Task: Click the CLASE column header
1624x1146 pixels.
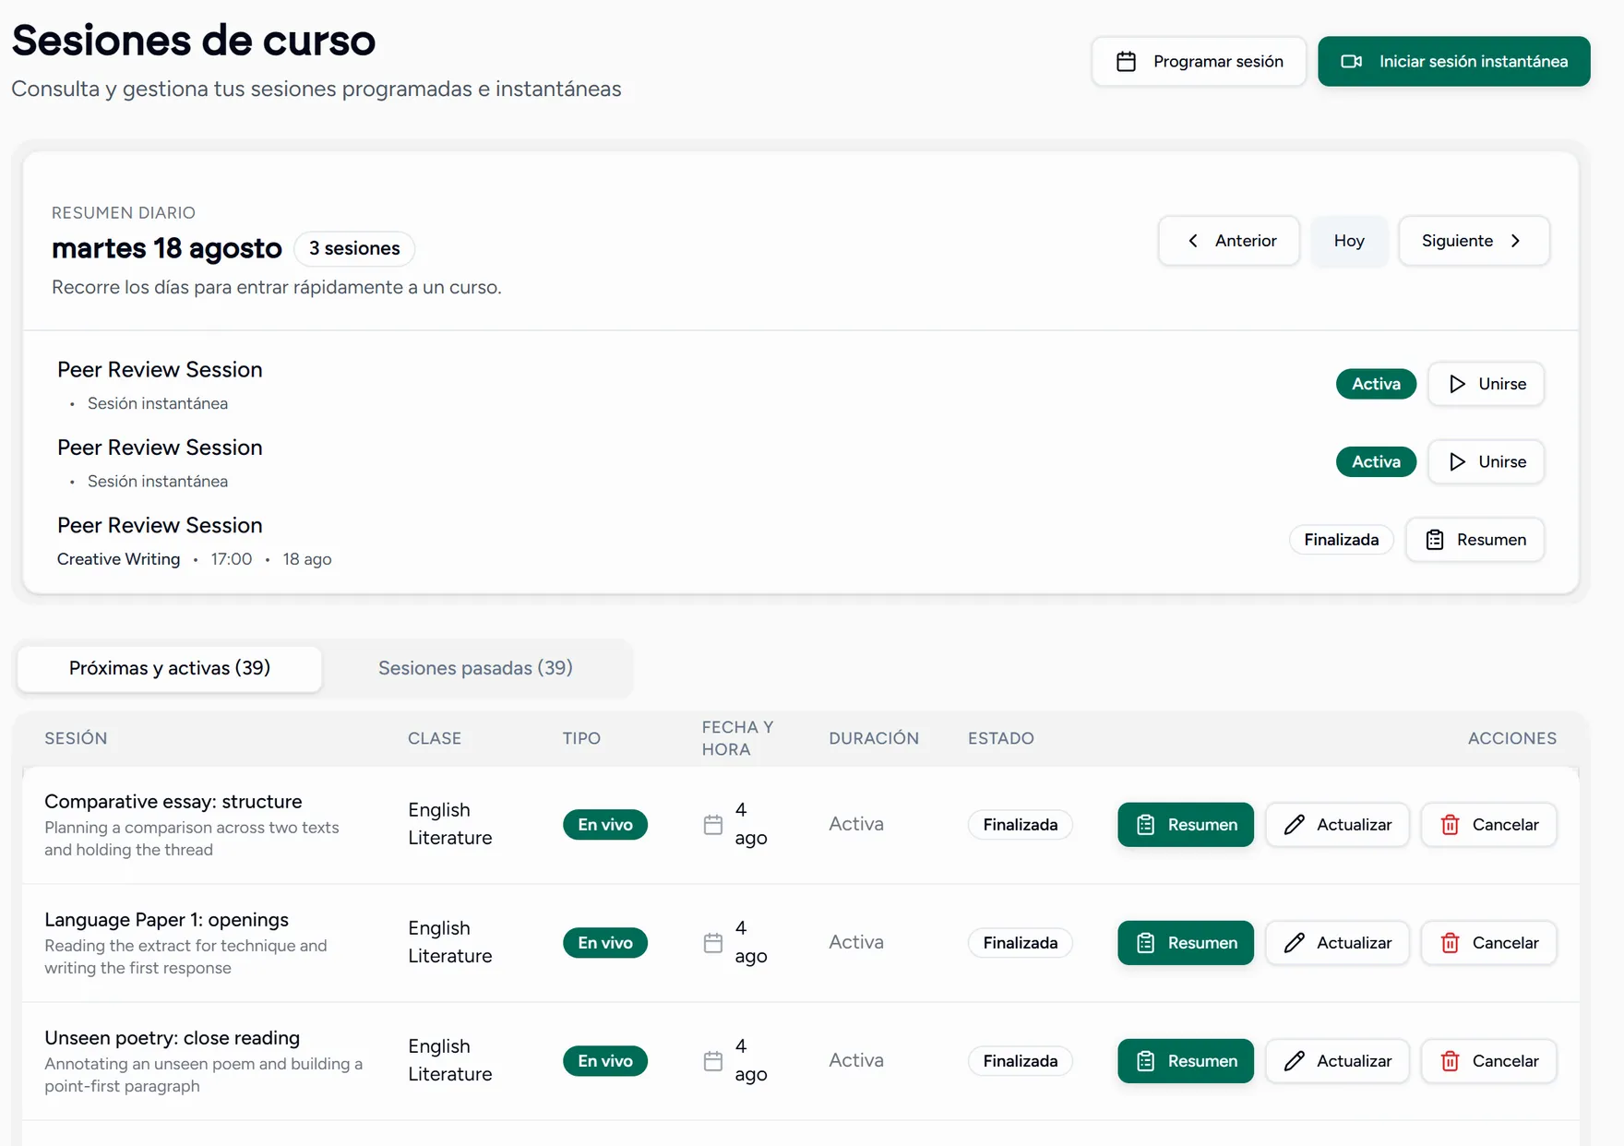Action: coord(435,738)
